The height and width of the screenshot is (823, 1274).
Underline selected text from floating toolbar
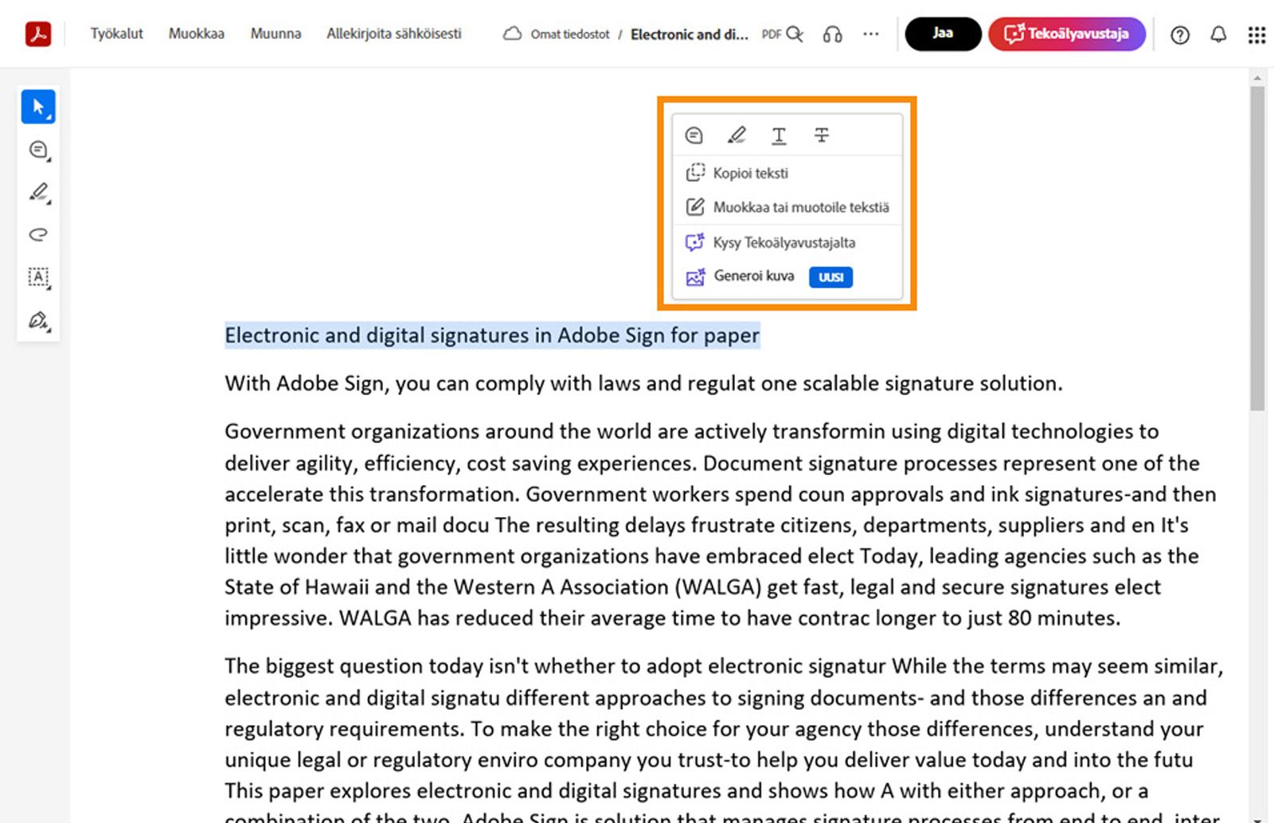pyautogui.click(x=779, y=135)
